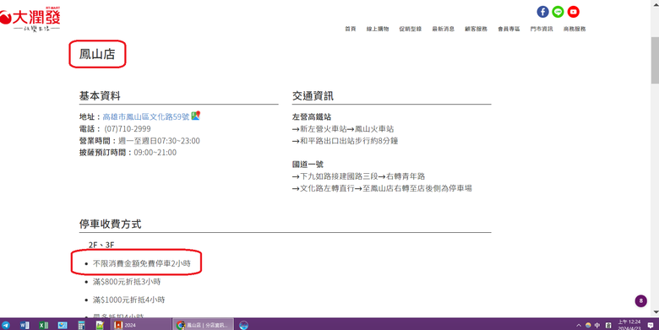Viewport: 659px width, 330px height.
Task: Click the 大潤發 RT-Mart logo
Action: (x=30, y=19)
